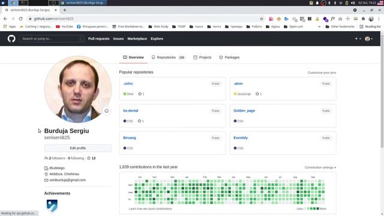384x216 pixels.
Task: Close the seriiserii825 browser tab
Action: 56,10
